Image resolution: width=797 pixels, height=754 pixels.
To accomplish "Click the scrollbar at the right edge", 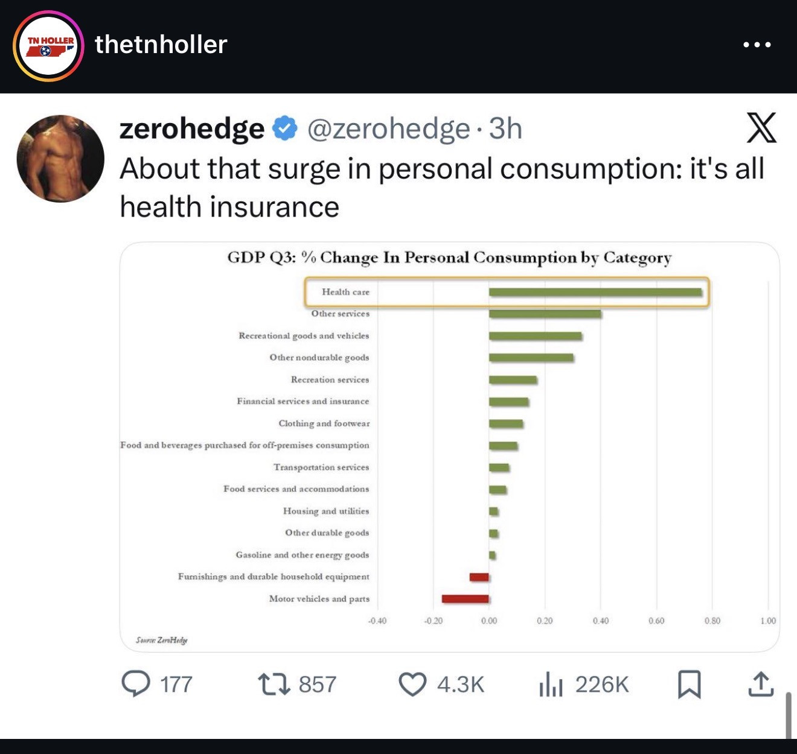I will (x=788, y=715).
